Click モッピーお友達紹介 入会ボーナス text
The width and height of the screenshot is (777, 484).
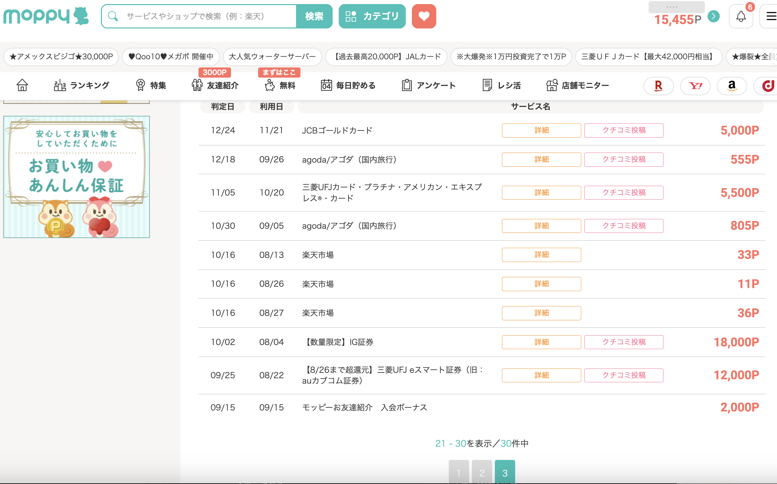pyautogui.click(x=364, y=407)
